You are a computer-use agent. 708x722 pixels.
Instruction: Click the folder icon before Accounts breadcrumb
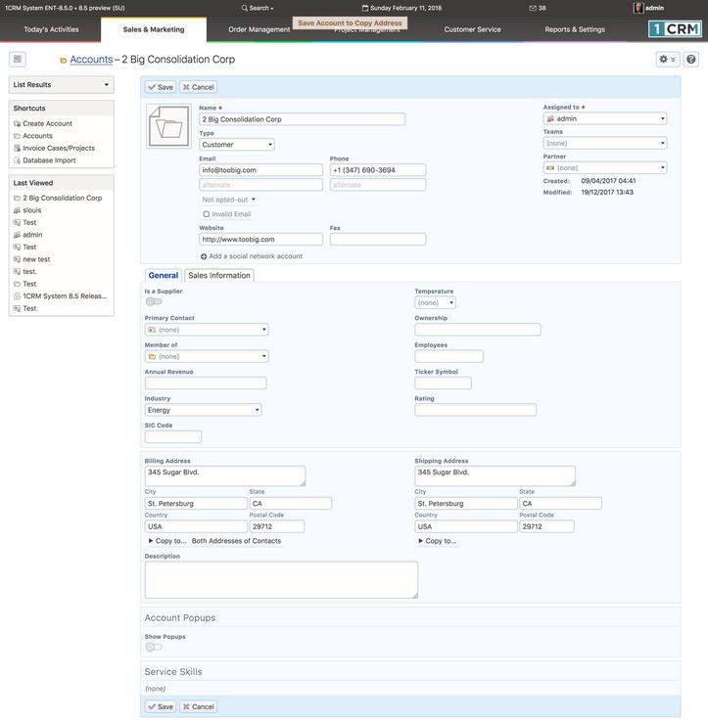(64, 61)
